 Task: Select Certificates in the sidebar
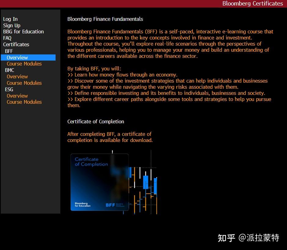(16, 44)
